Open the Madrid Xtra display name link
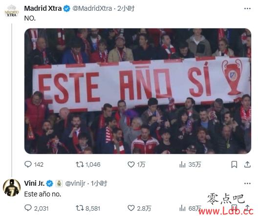This screenshot has height=216, width=258. coord(43,8)
